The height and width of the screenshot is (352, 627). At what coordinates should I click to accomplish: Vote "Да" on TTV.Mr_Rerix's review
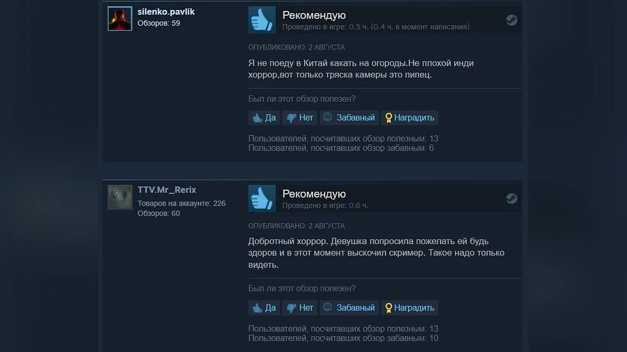point(264,308)
